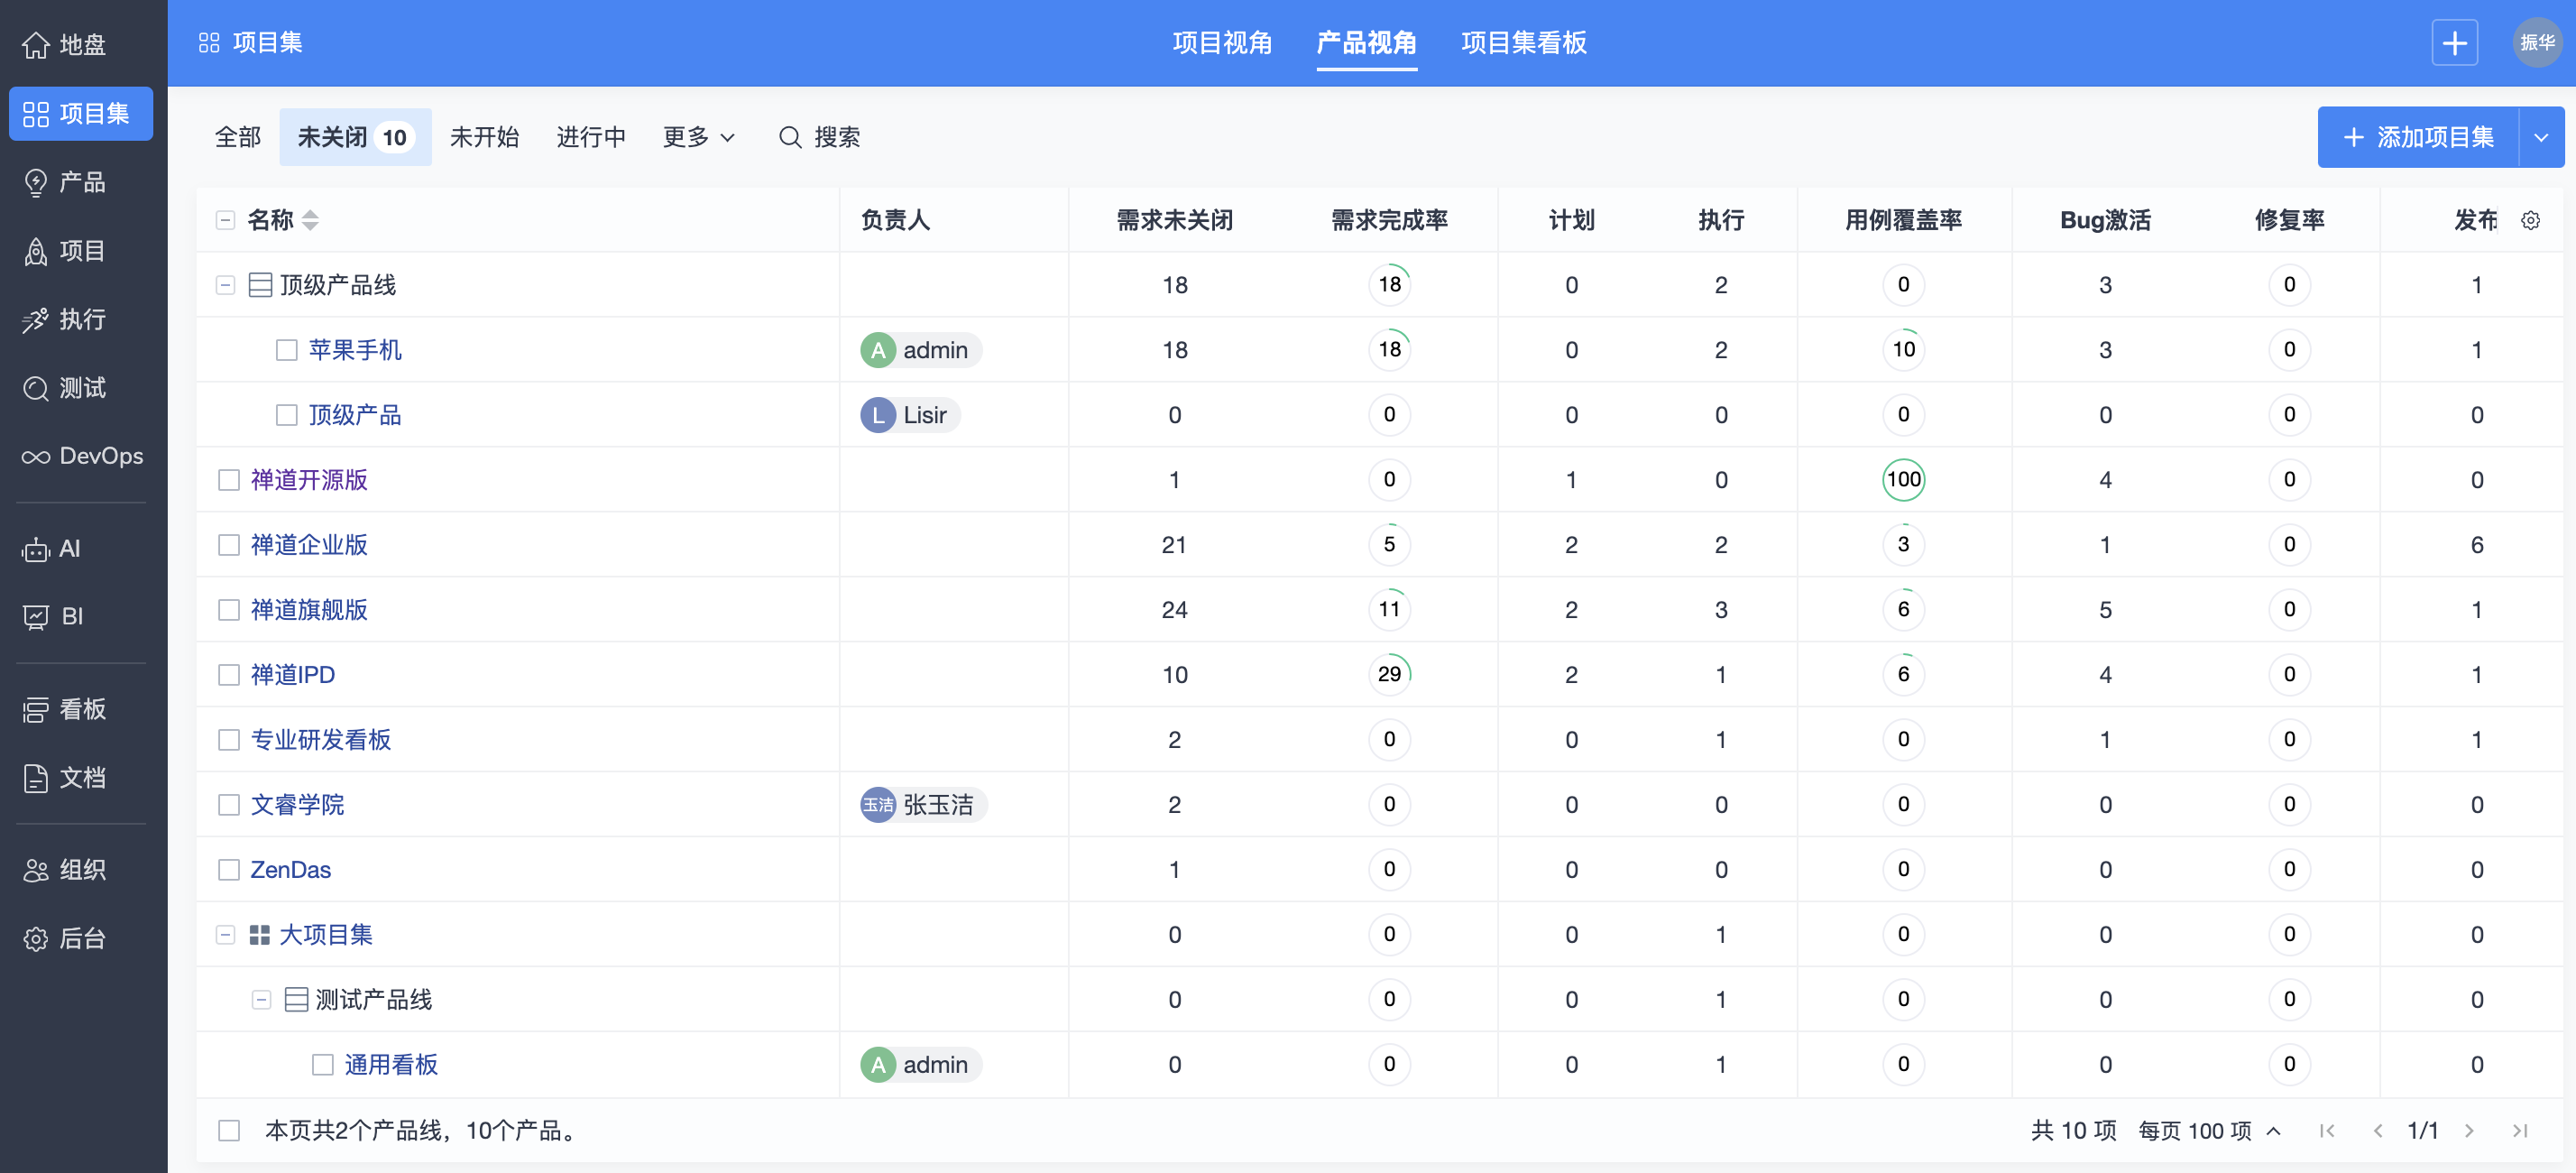The image size is (2576, 1173).
Task: Select the 未开始 filter tab
Action: pos(484,137)
